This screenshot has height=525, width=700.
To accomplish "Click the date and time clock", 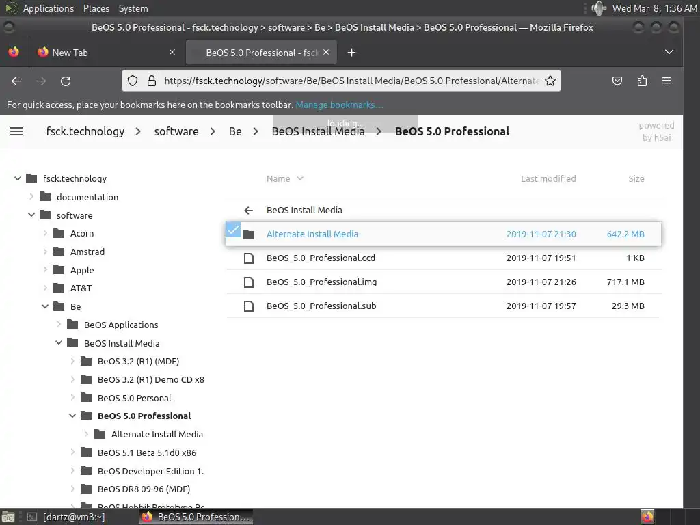I will 654,8.
